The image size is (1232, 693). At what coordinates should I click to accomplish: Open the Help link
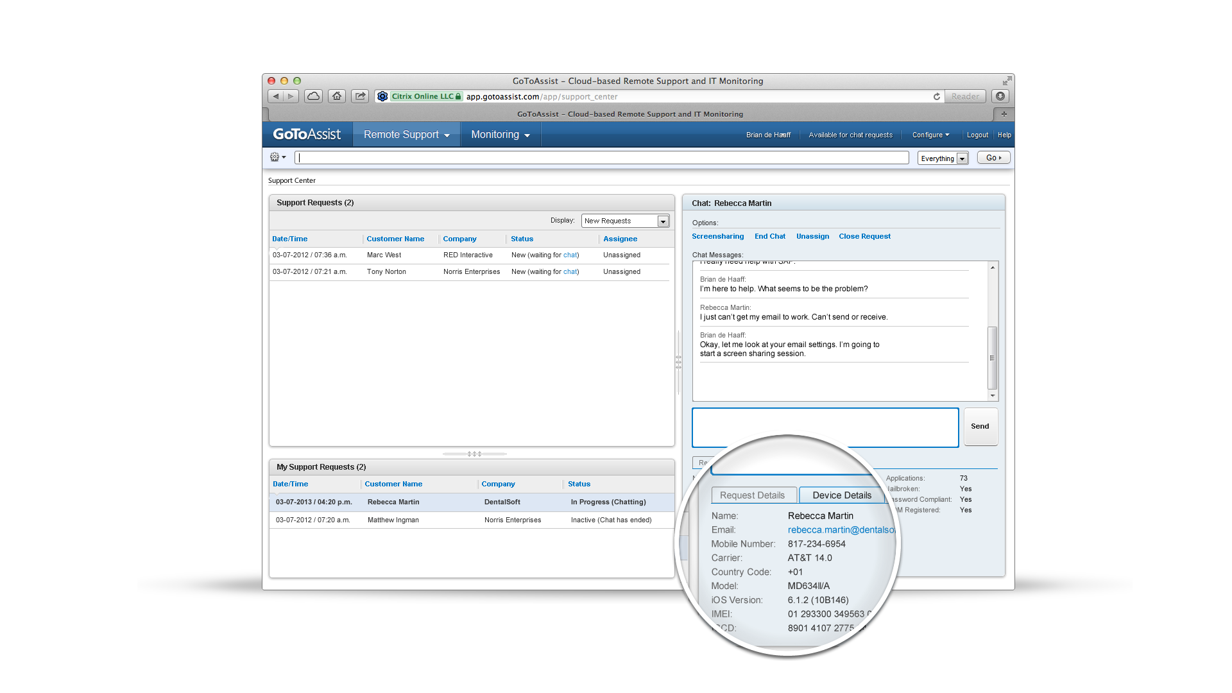pyautogui.click(x=1004, y=135)
